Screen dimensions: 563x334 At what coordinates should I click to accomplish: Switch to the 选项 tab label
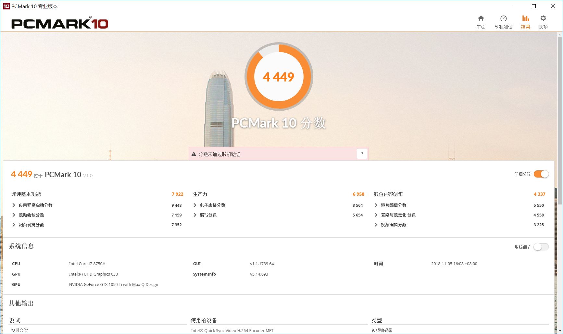tap(543, 27)
